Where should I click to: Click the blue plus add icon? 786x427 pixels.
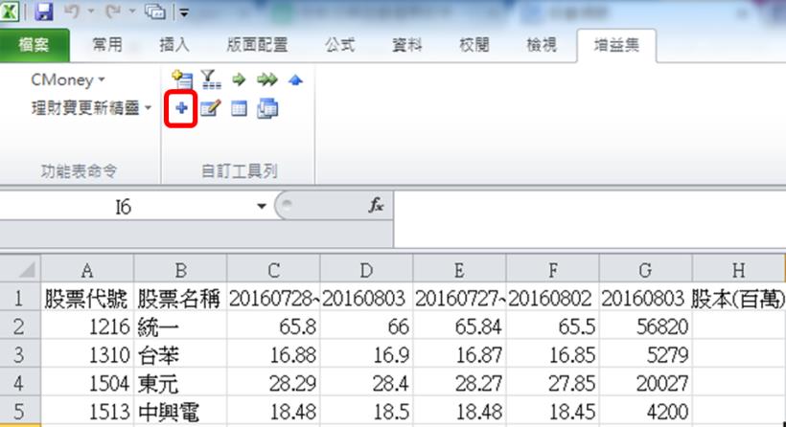[181, 108]
